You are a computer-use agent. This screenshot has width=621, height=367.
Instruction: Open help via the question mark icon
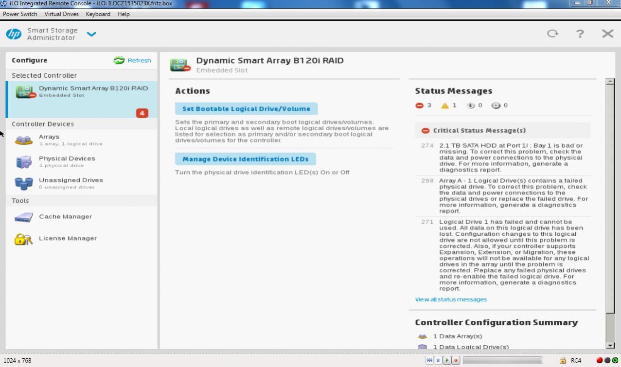pos(580,34)
